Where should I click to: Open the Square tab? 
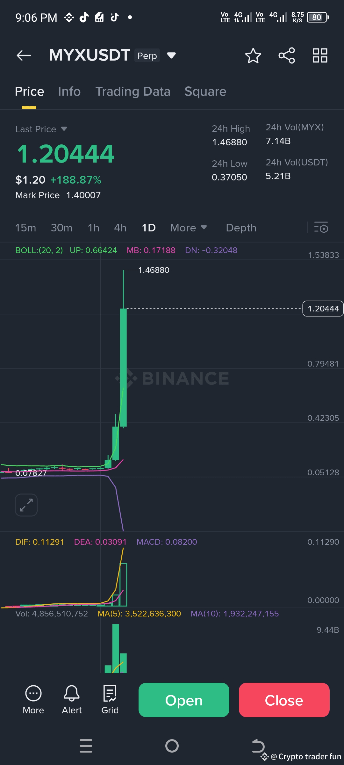[205, 91]
